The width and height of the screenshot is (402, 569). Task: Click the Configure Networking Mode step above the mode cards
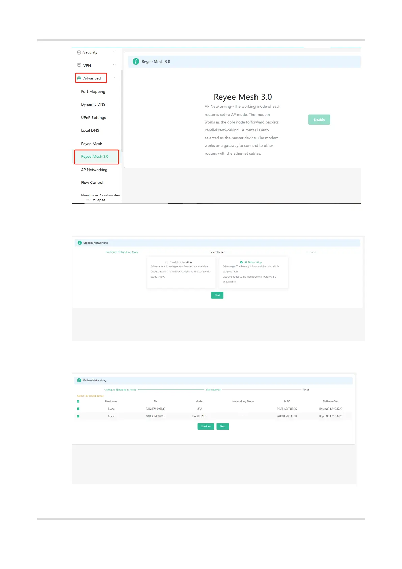(122, 252)
